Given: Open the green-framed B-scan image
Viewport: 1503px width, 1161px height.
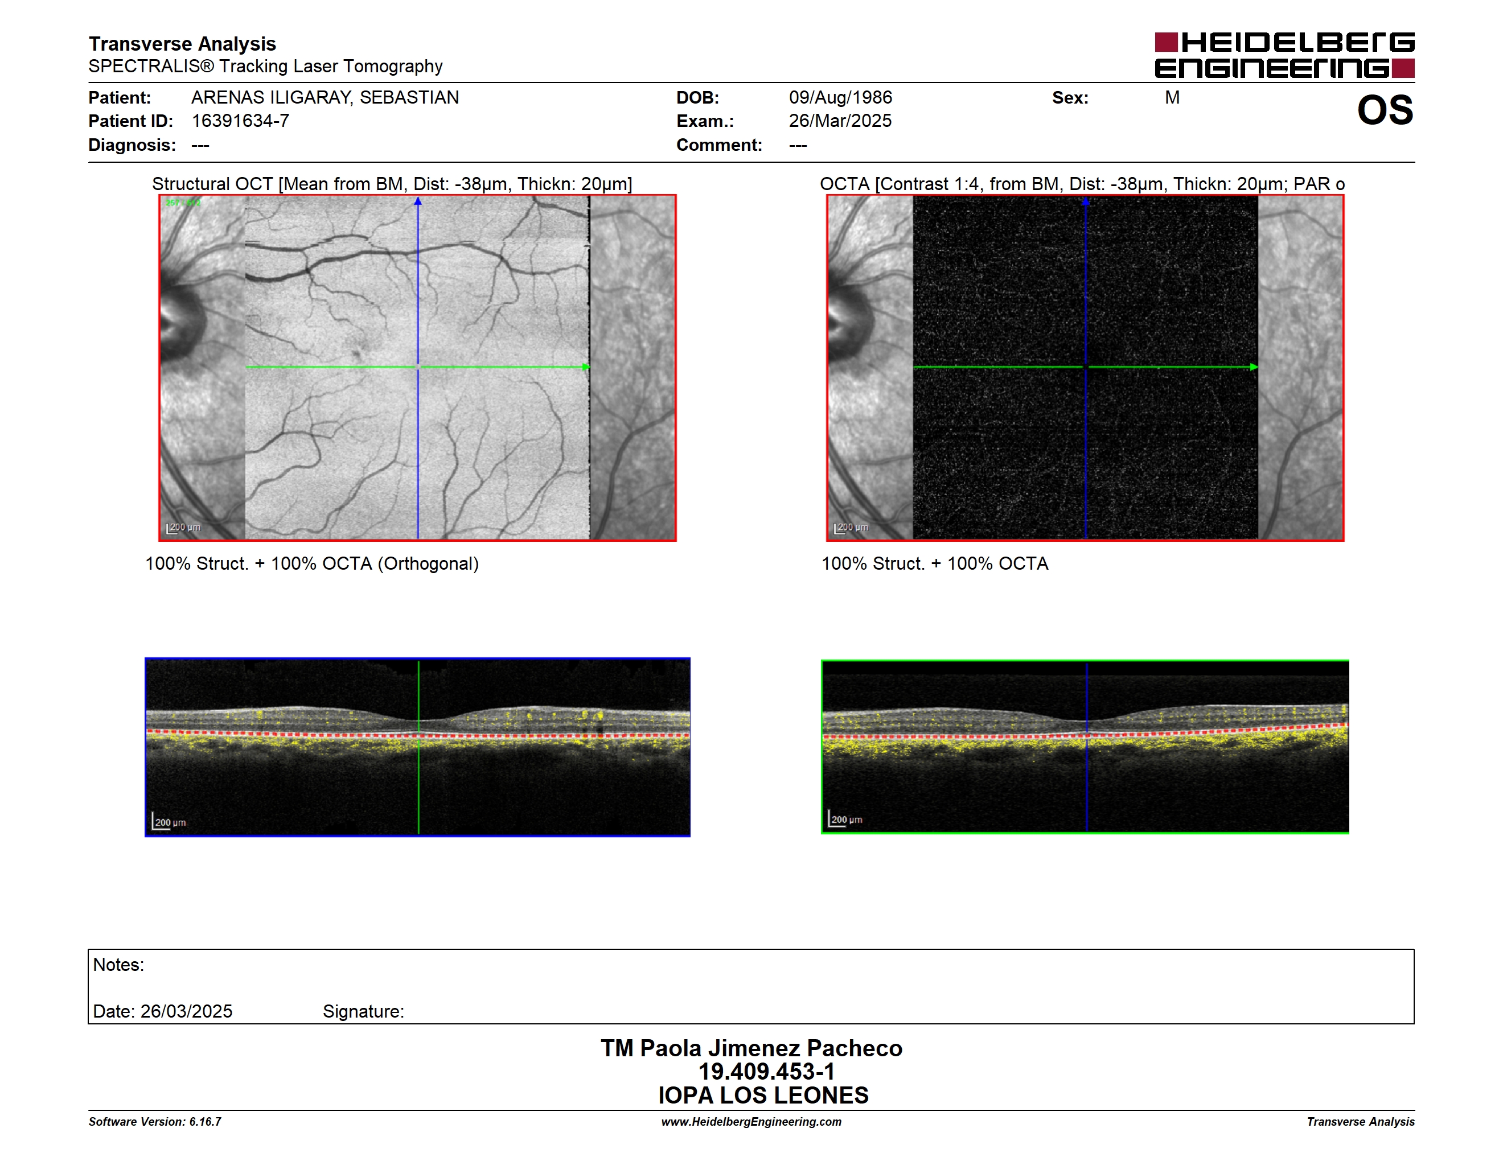Looking at the screenshot, I should click(1085, 747).
